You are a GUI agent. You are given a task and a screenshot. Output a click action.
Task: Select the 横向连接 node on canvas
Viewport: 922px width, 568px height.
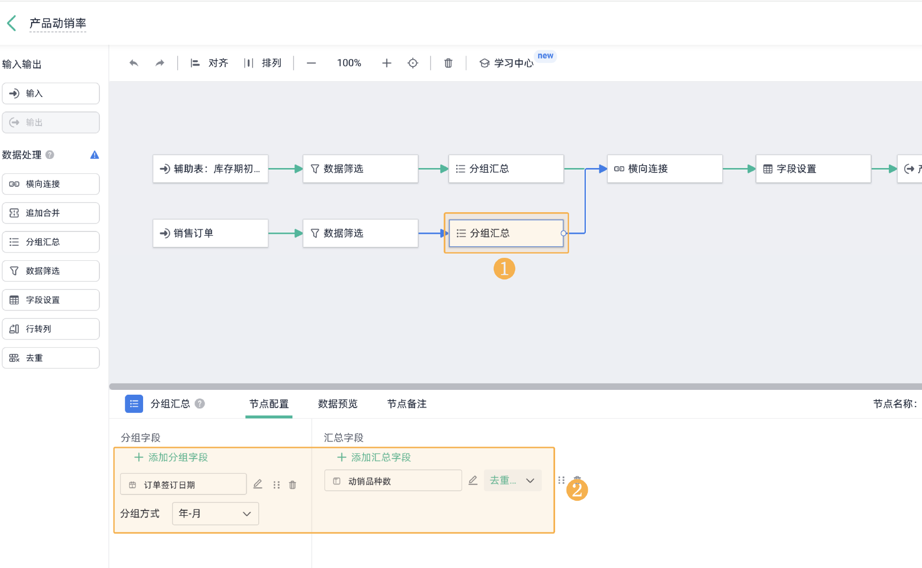[x=664, y=169]
